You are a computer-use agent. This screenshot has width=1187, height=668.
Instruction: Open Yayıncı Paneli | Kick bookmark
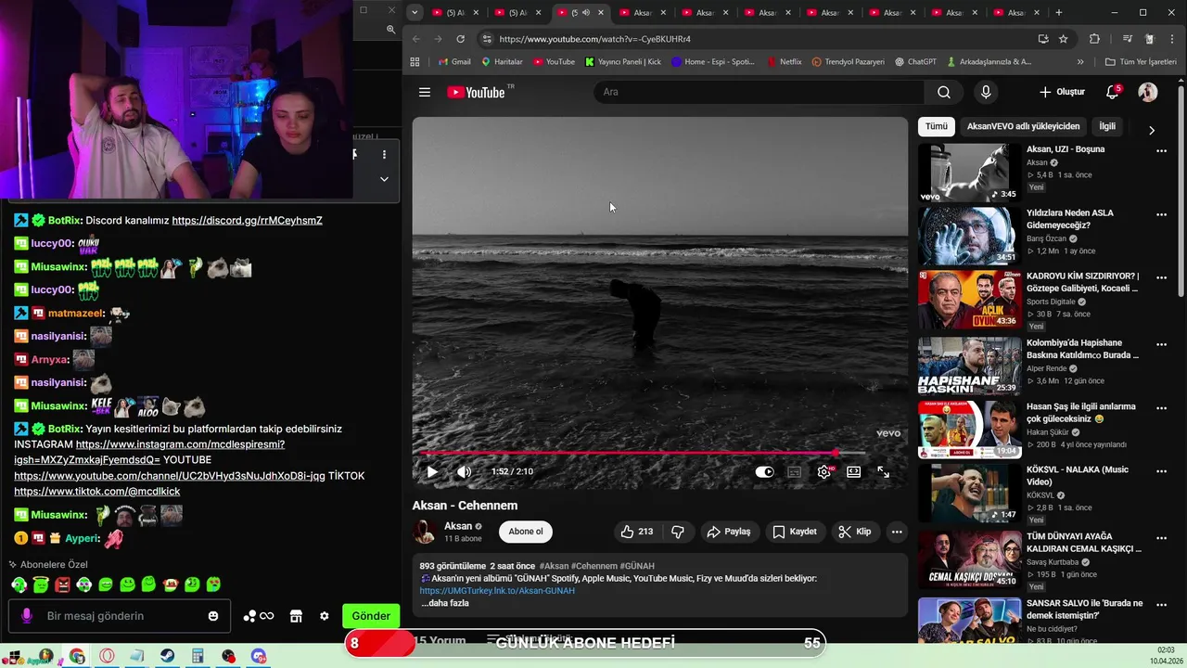(x=623, y=62)
